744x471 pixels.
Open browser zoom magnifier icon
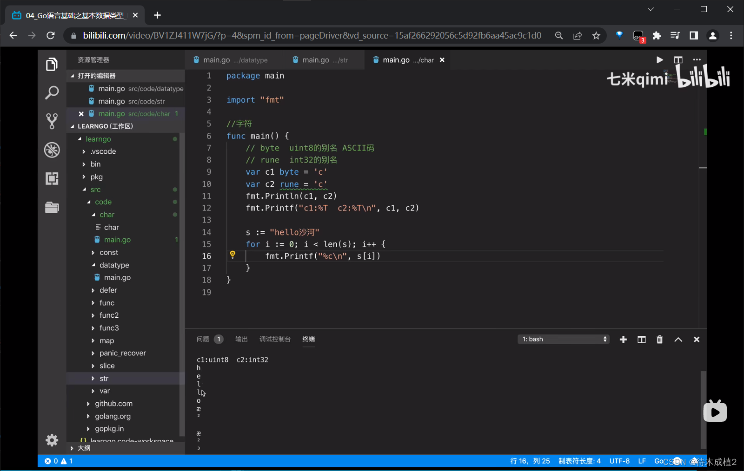[x=559, y=35]
